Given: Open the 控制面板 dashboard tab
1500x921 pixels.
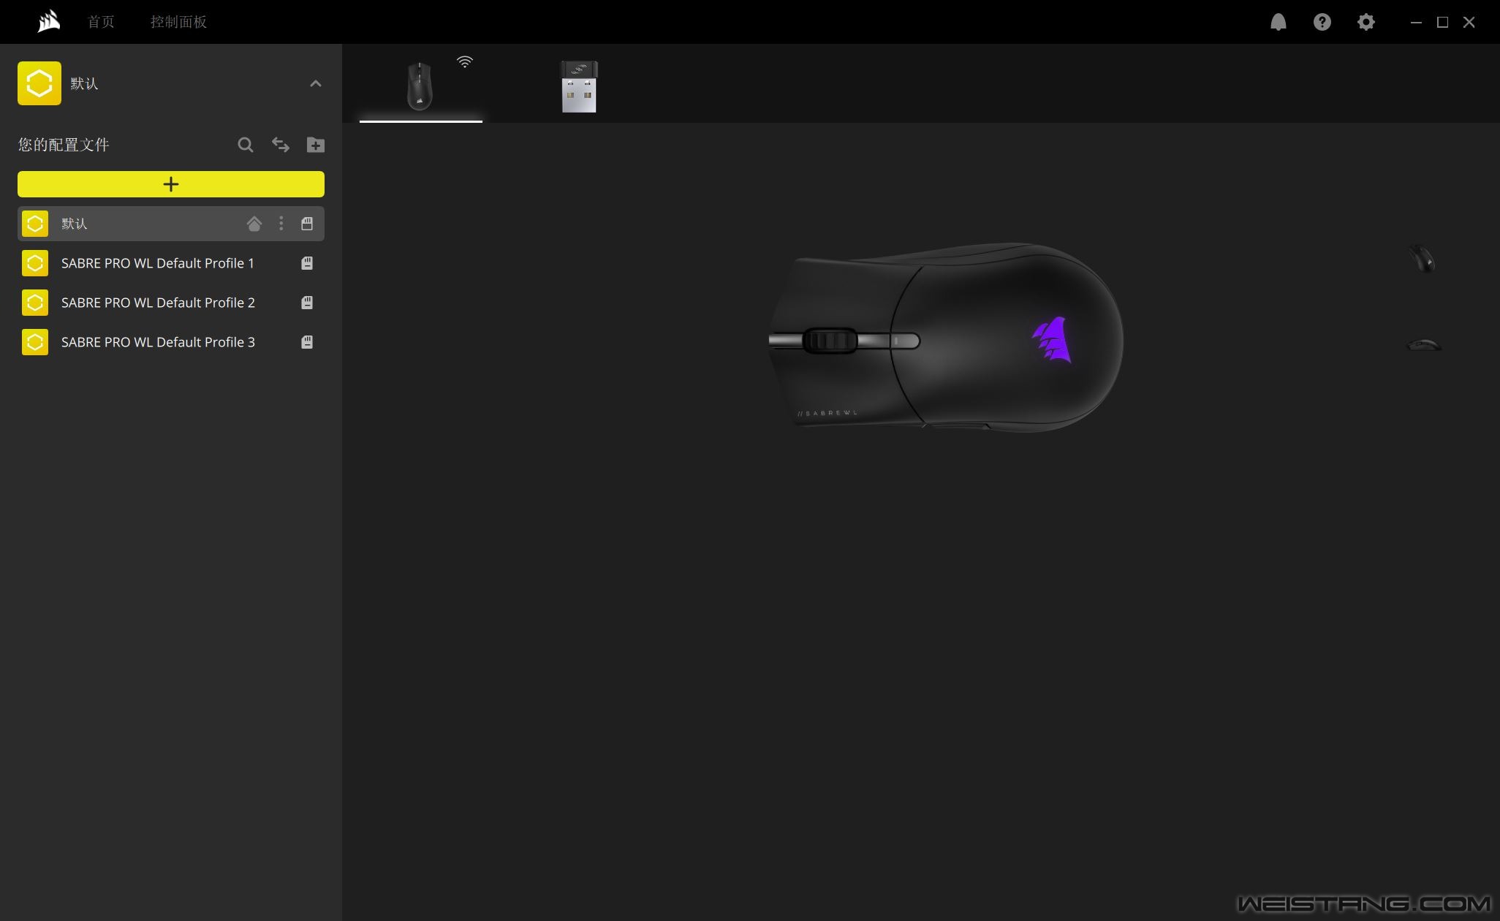Looking at the screenshot, I should coord(178,22).
